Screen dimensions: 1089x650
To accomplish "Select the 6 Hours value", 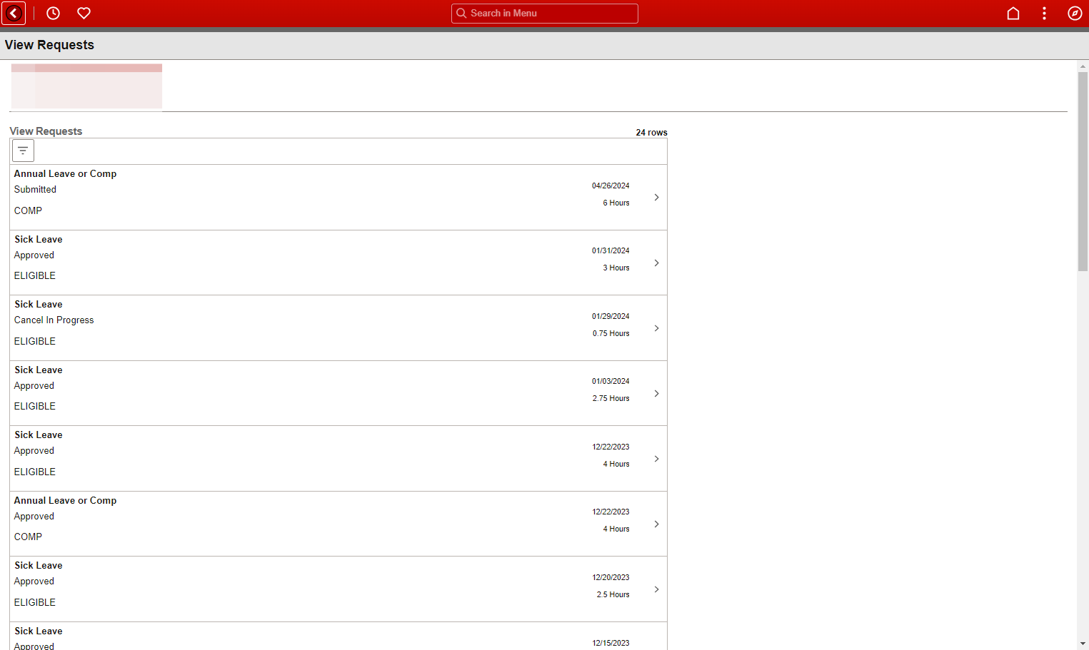I will point(616,203).
